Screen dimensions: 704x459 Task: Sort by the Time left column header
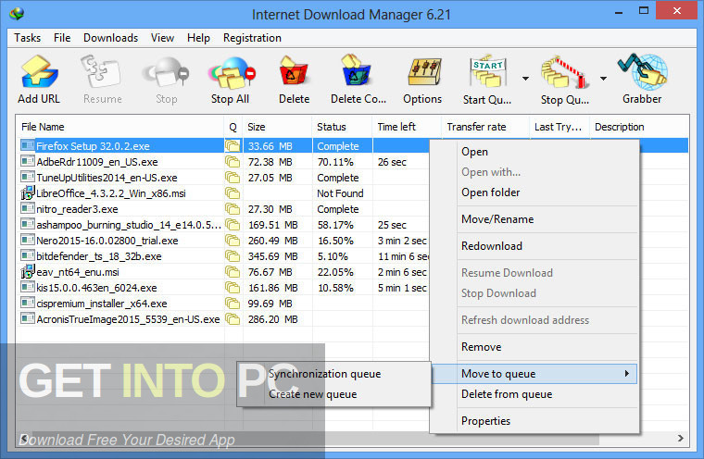click(407, 127)
